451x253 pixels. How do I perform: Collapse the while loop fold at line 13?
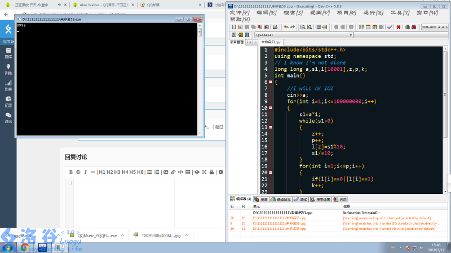(270, 127)
